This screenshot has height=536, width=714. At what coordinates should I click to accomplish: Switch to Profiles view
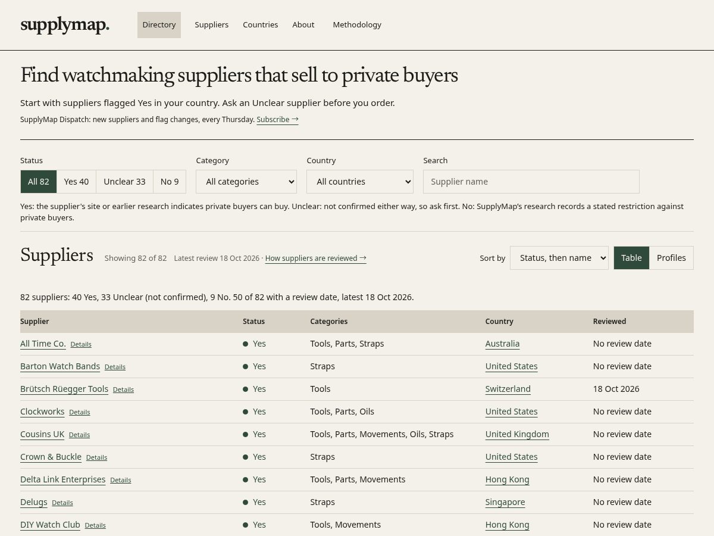pyautogui.click(x=671, y=258)
